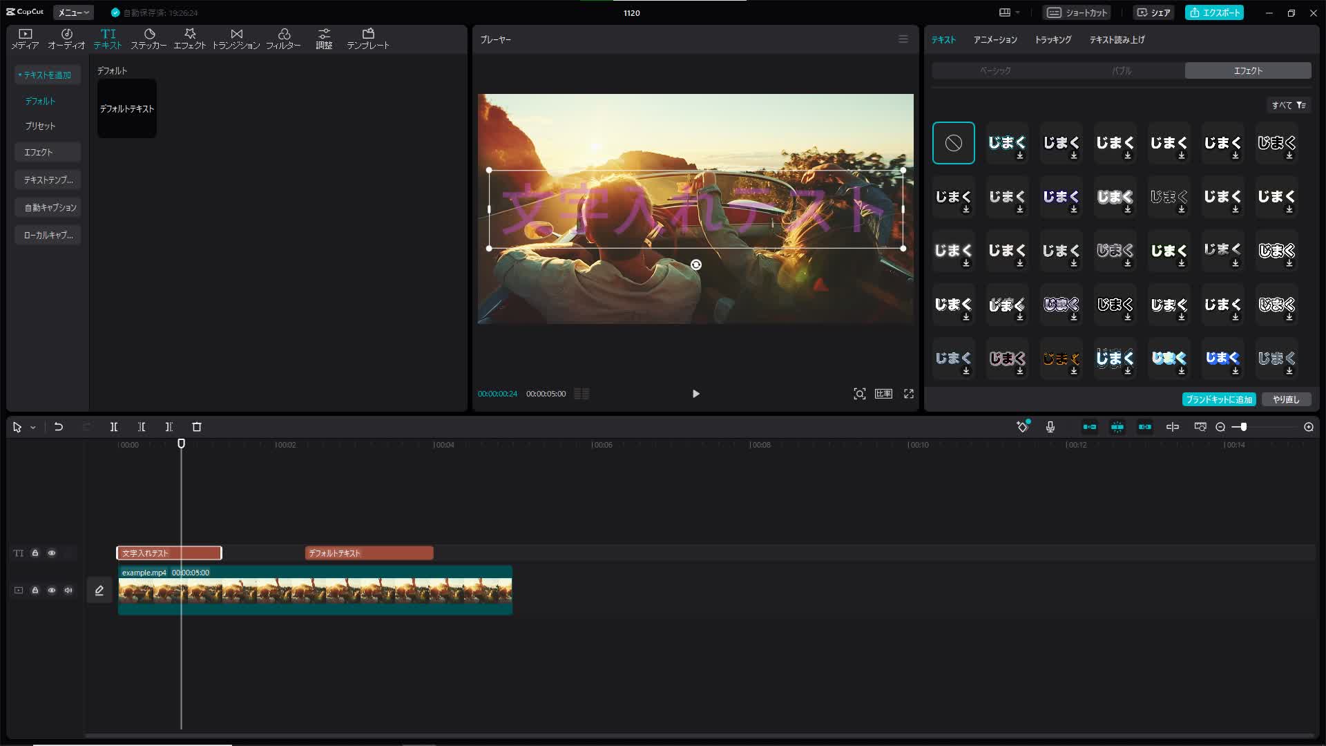
Task: Open the プリセット sidebar item
Action: point(40,126)
